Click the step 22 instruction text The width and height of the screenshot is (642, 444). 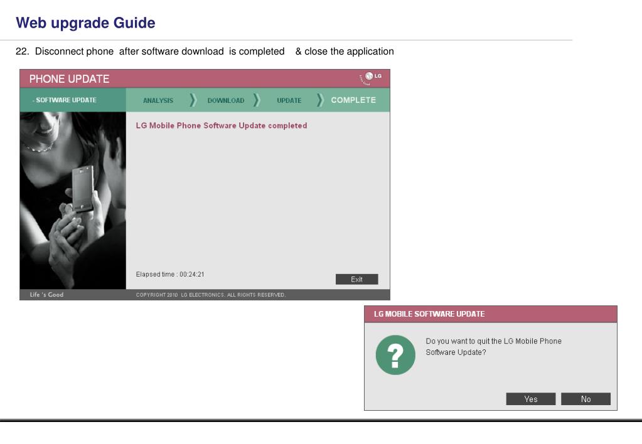click(205, 51)
